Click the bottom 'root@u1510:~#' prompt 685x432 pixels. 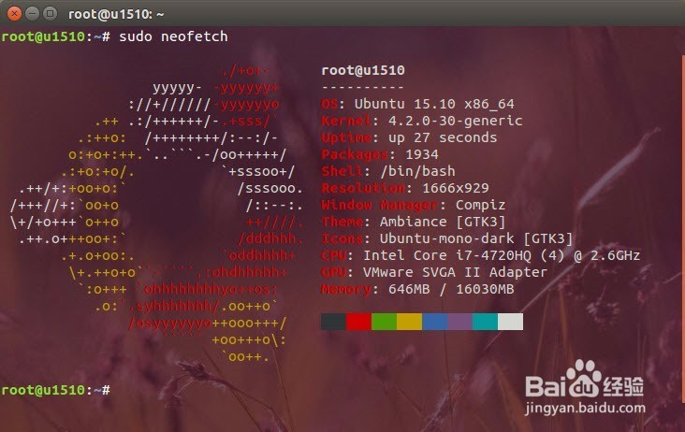coord(56,390)
